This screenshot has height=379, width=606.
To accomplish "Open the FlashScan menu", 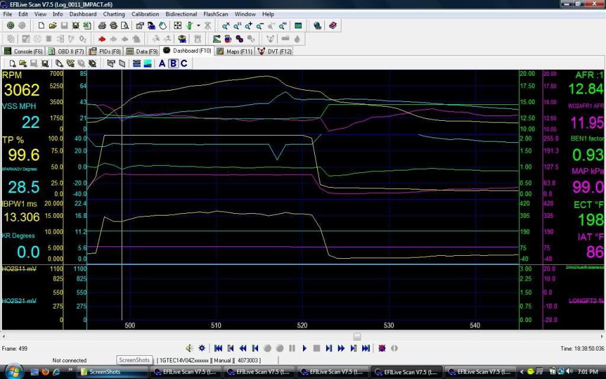I will tap(215, 14).
